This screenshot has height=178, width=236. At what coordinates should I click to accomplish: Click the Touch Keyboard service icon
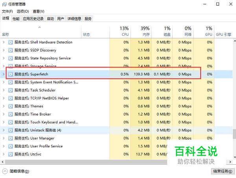click(x=10, y=122)
